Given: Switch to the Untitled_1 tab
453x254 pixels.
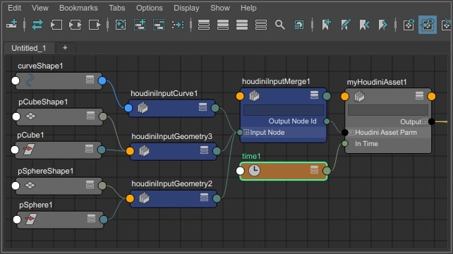Looking at the screenshot, I should click(29, 48).
